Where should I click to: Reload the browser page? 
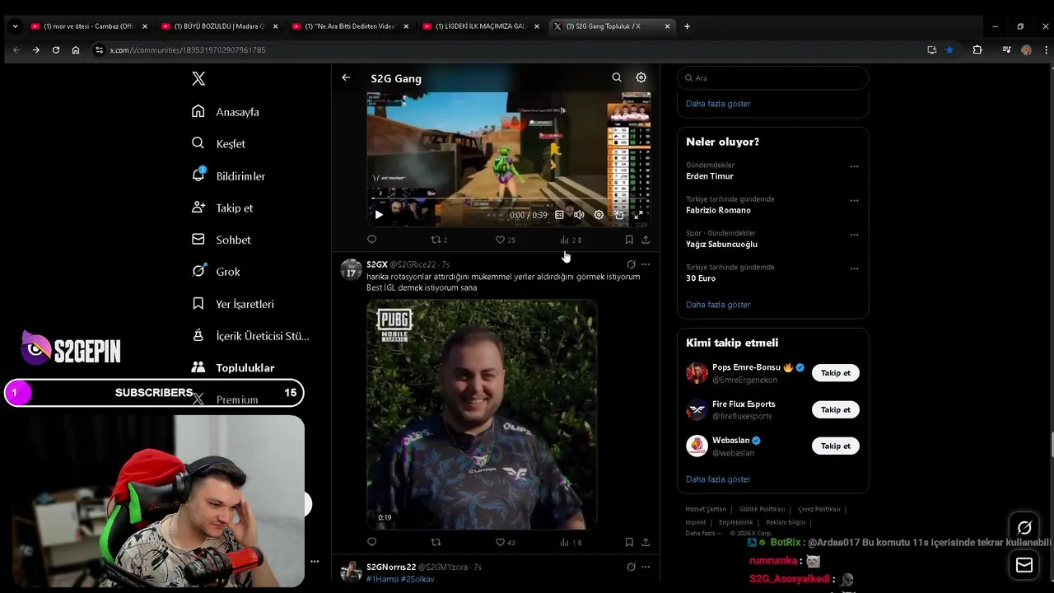(55, 50)
